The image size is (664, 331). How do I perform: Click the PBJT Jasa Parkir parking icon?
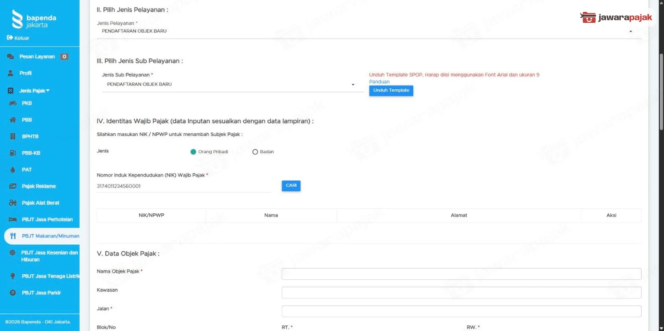[13, 292]
